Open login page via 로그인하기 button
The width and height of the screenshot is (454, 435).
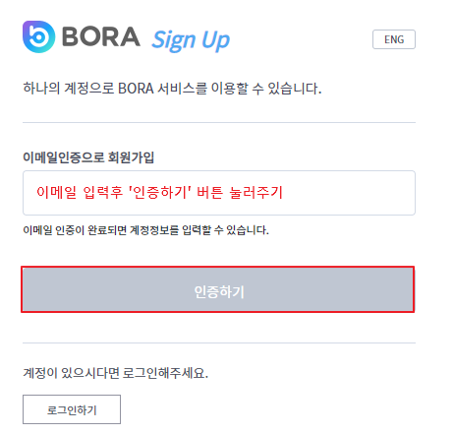tap(72, 409)
